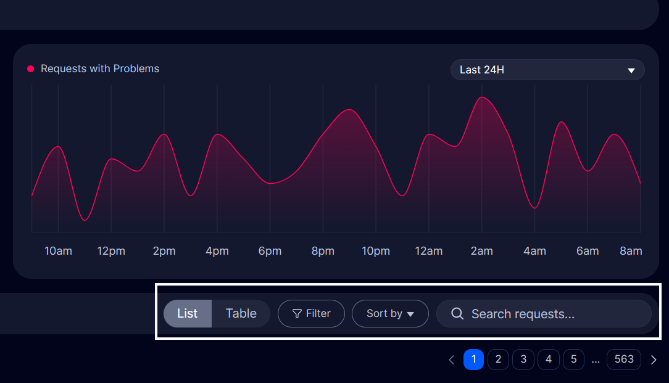669x383 pixels.
Task: Switch to List view
Action: tap(188, 313)
